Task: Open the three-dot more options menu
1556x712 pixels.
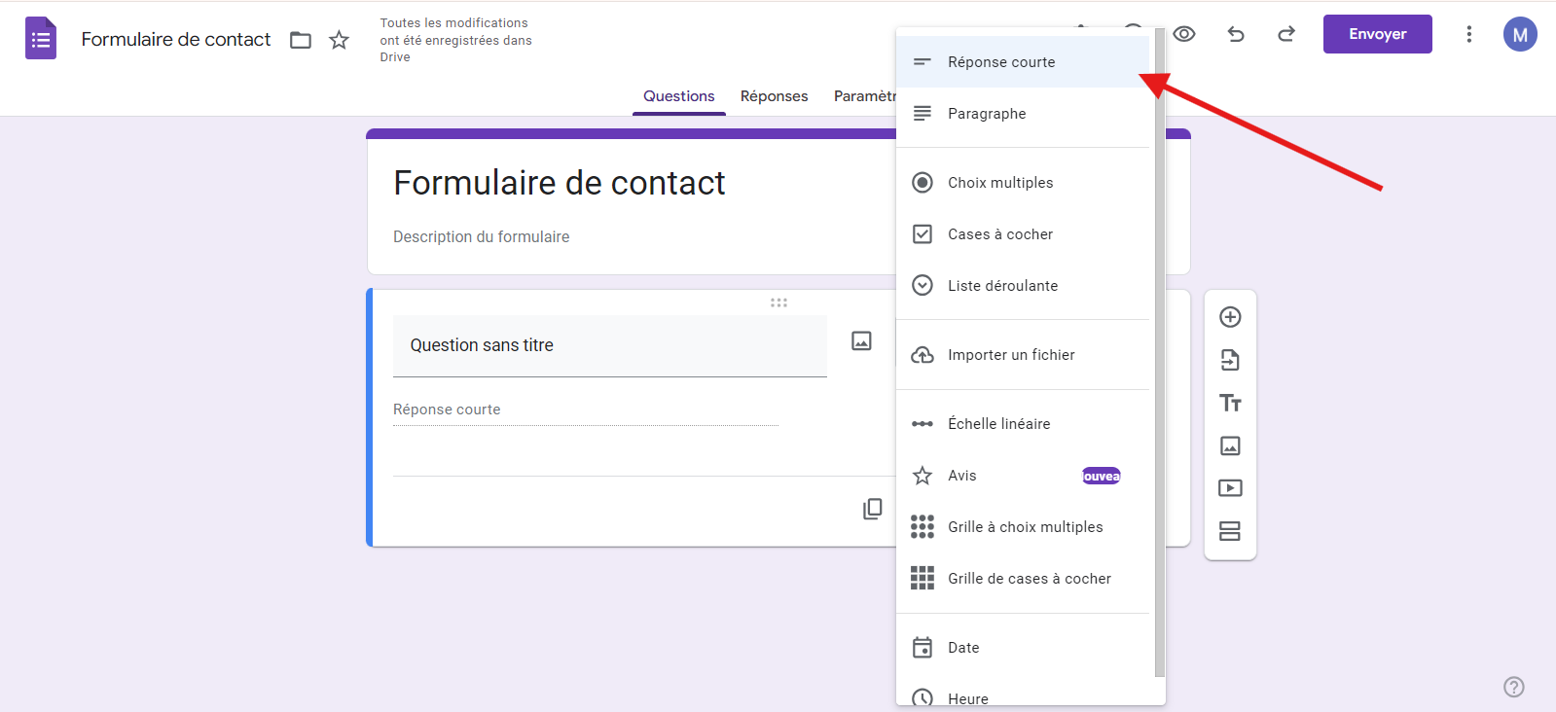Action: pos(1468,34)
